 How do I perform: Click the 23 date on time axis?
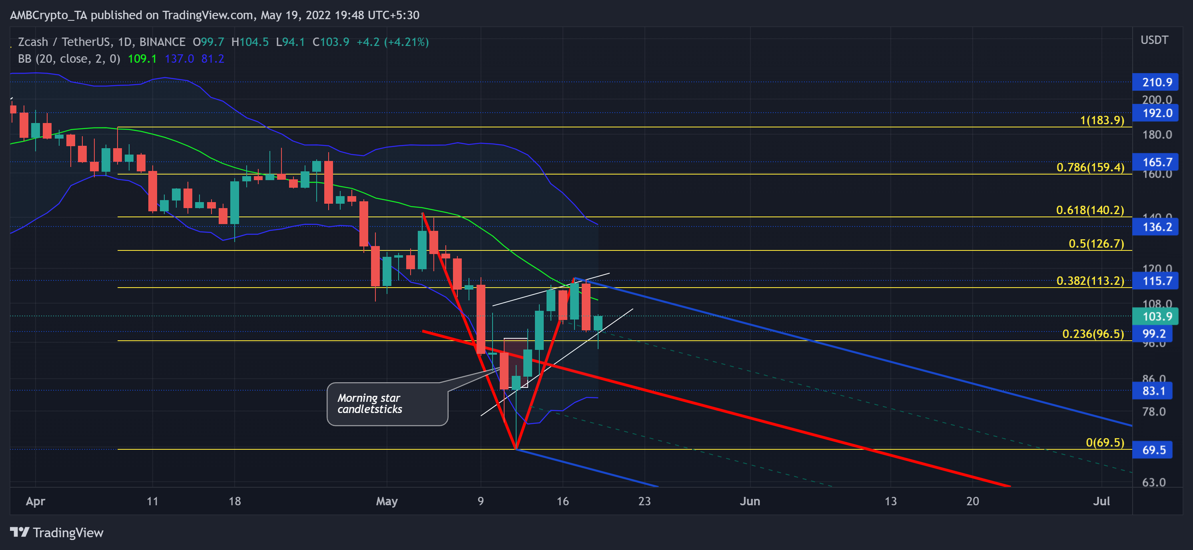point(644,501)
